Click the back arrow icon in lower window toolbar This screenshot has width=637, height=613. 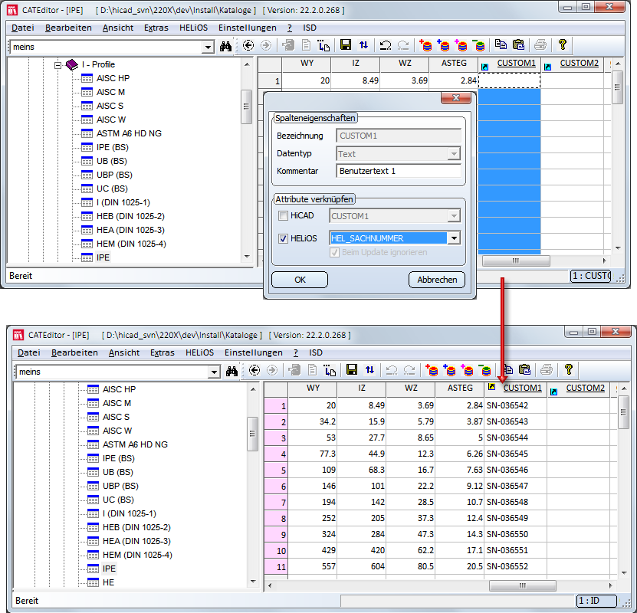pos(254,370)
